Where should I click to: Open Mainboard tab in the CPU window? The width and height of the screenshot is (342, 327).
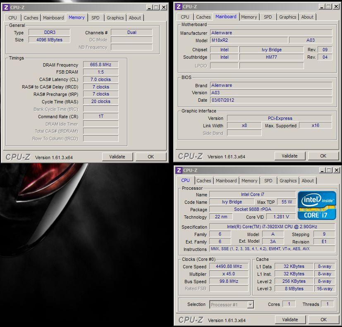[226, 181]
